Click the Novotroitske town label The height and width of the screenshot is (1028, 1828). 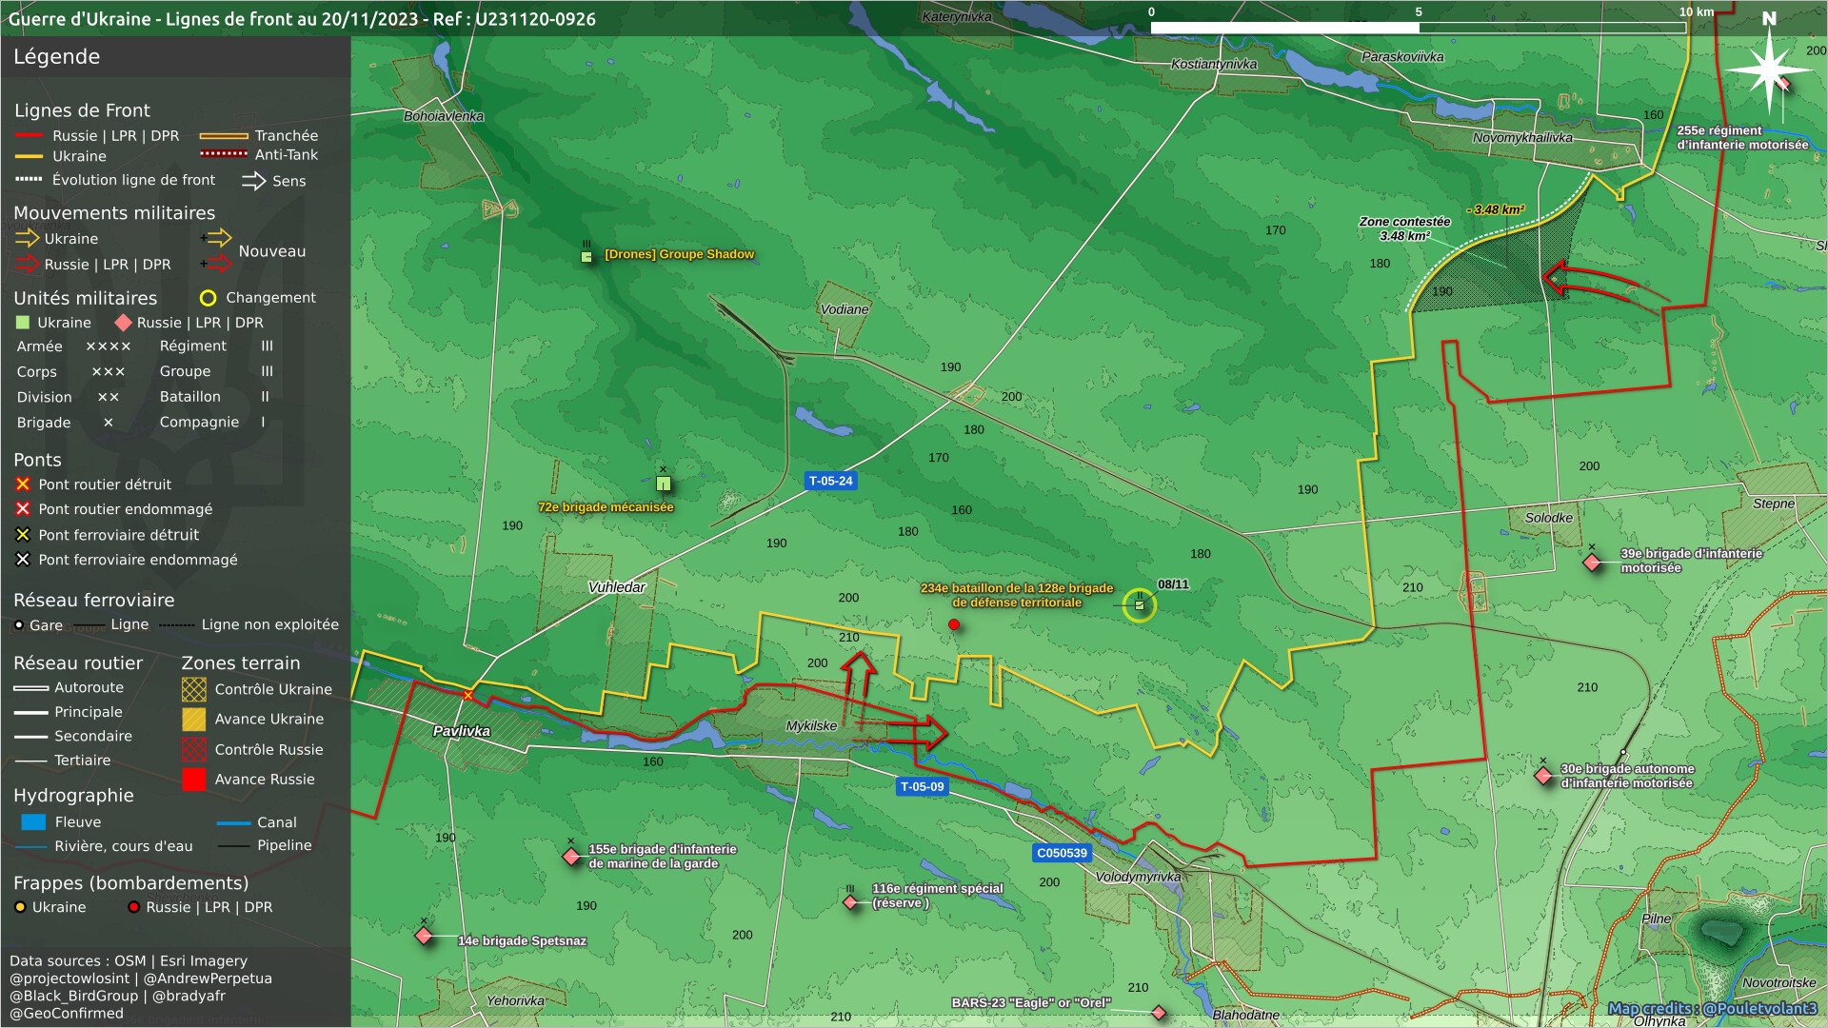click(x=1778, y=982)
